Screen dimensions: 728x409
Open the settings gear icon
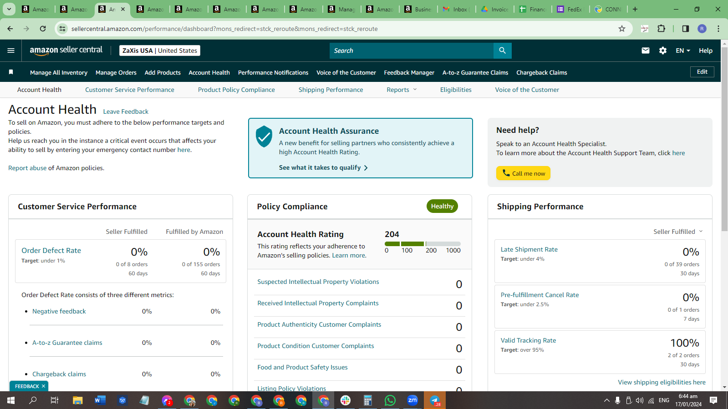coord(663,50)
